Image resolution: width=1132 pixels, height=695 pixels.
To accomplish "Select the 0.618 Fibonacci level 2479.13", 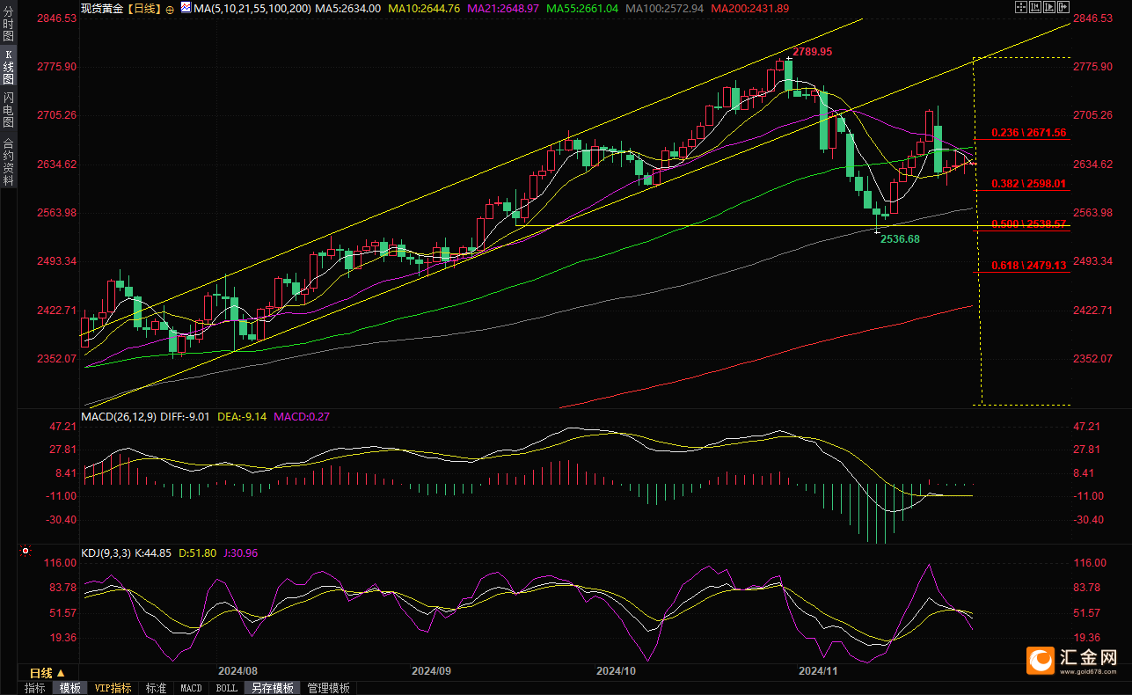I will pyautogui.click(x=1028, y=265).
